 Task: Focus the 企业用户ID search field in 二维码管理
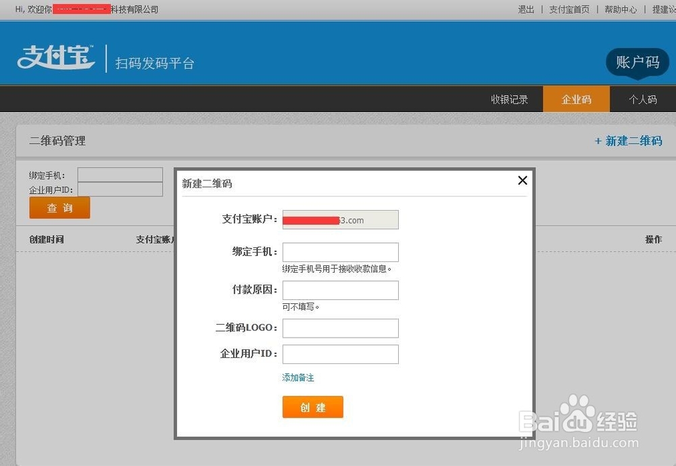tap(120, 189)
